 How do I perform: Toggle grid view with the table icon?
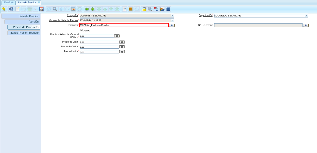[73, 9]
